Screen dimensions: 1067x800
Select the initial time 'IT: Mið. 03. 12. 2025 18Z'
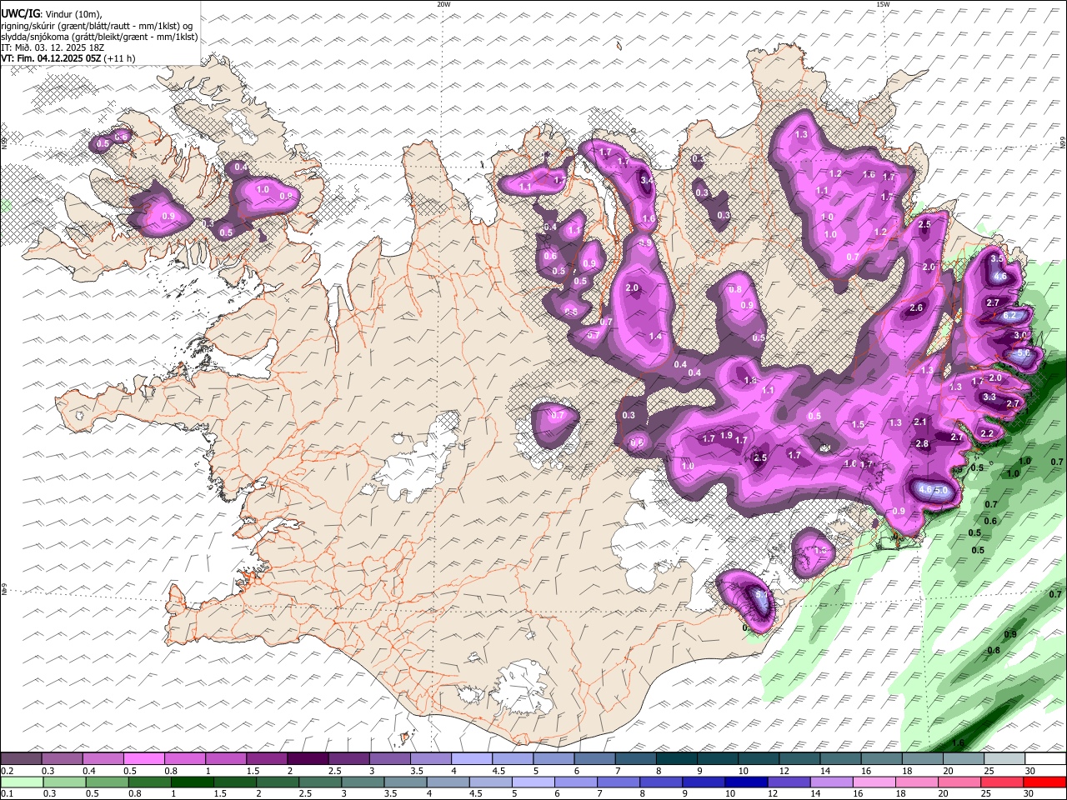[52, 47]
